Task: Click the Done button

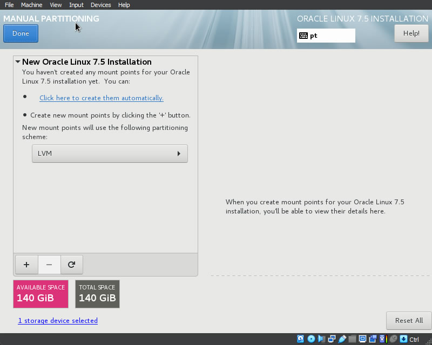Action: 21,33
